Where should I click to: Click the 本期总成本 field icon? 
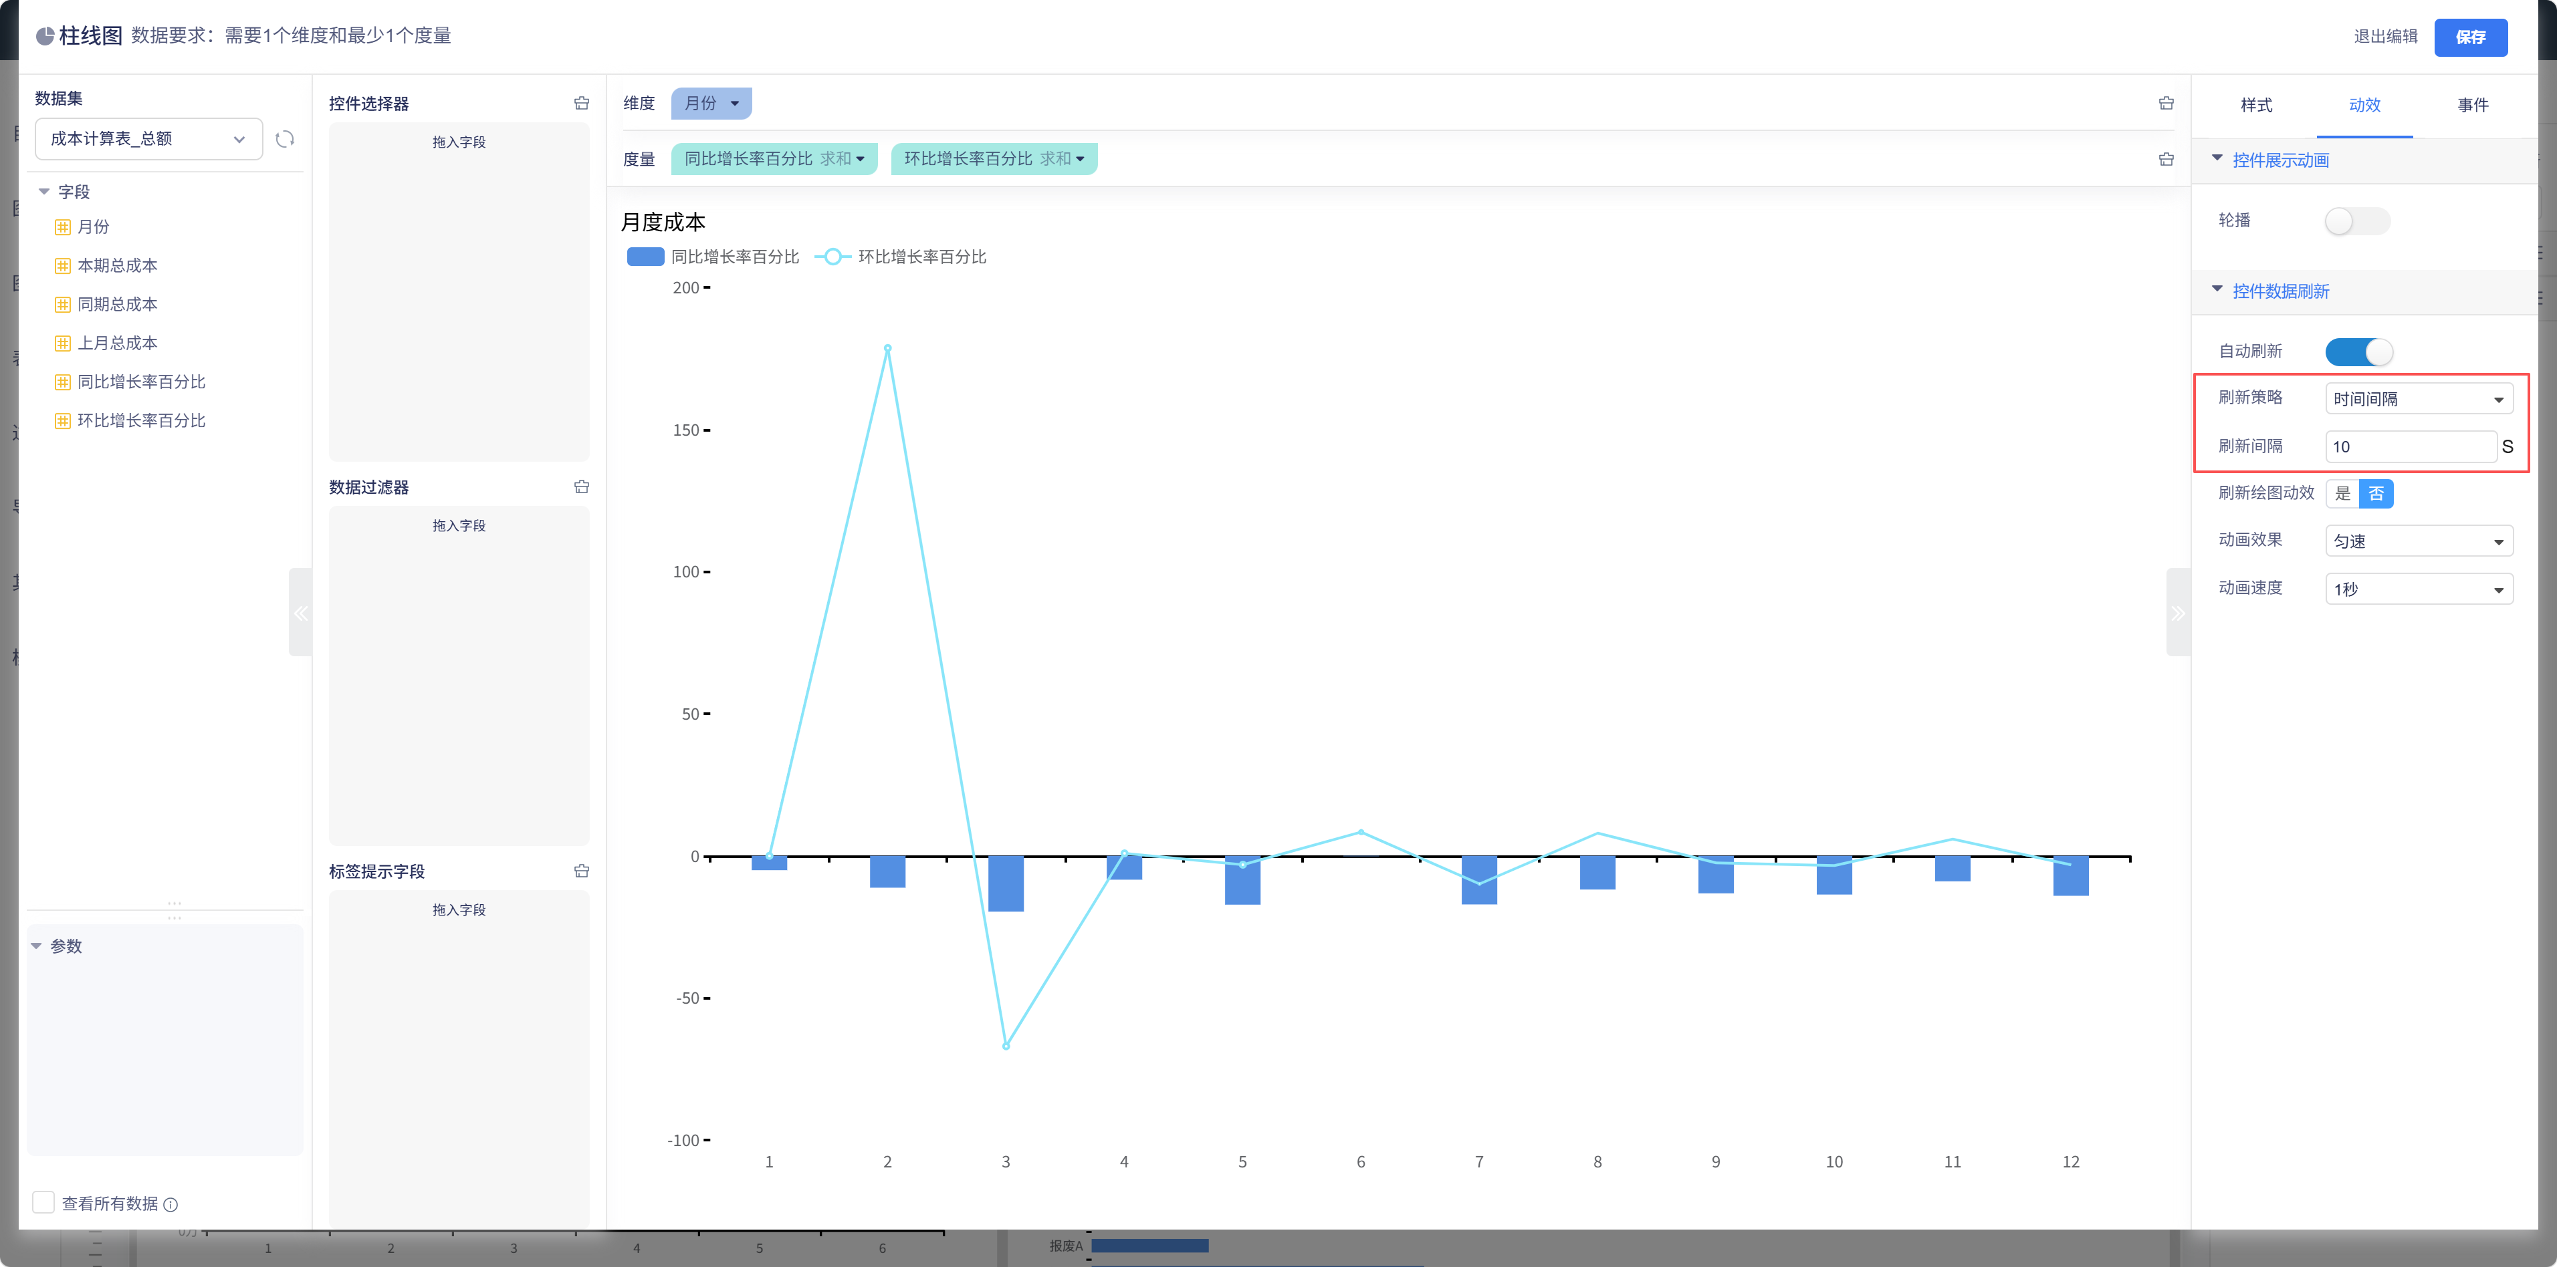[x=63, y=266]
